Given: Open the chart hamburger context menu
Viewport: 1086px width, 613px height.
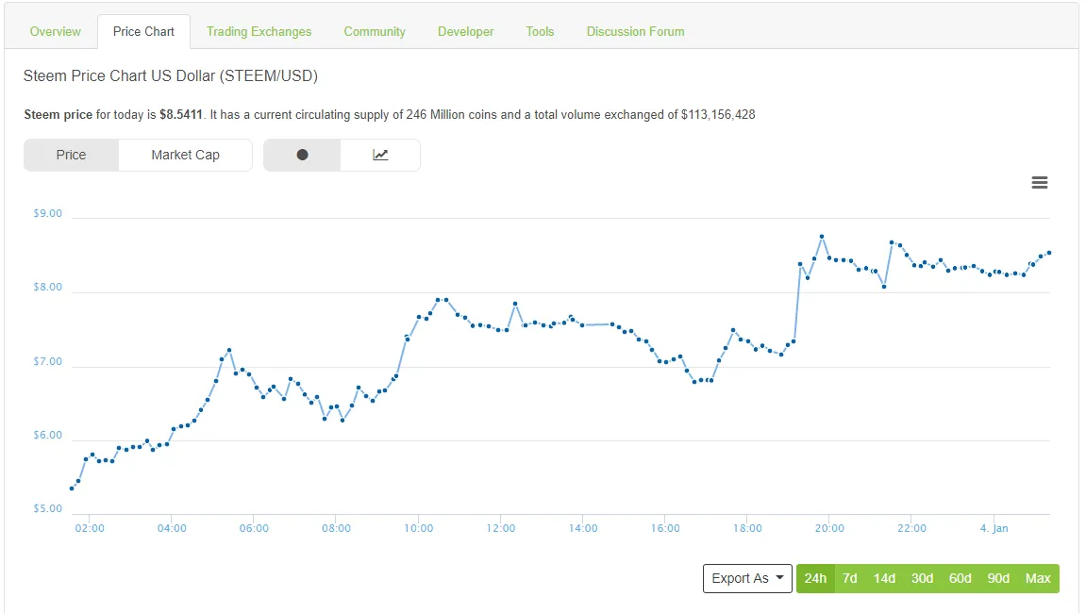Looking at the screenshot, I should [1039, 183].
